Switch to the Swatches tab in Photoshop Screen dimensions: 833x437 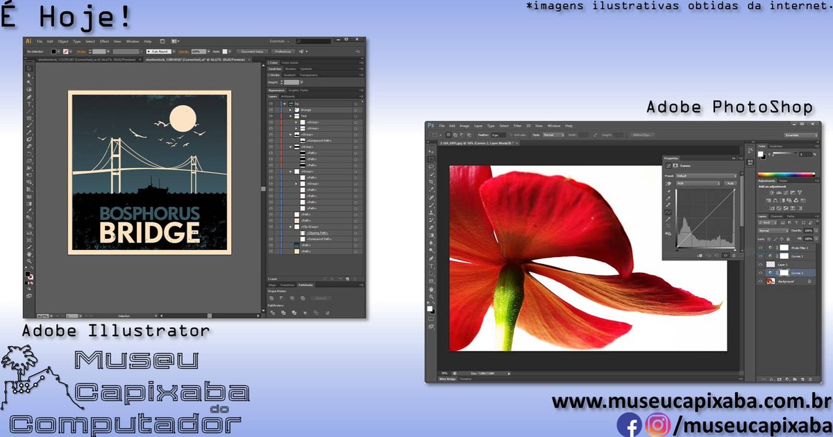(x=775, y=146)
